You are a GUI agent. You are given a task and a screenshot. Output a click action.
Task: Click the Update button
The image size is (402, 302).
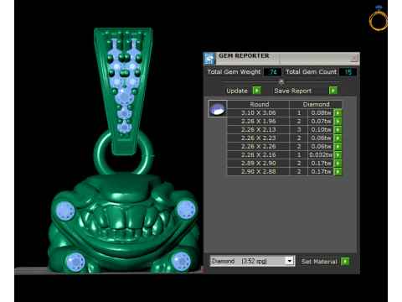point(237,91)
